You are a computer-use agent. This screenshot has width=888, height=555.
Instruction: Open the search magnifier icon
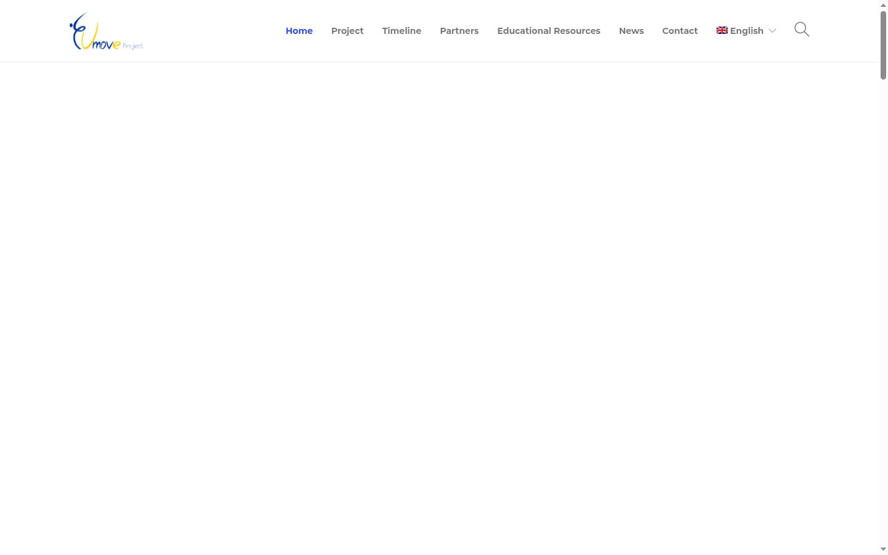802,30
